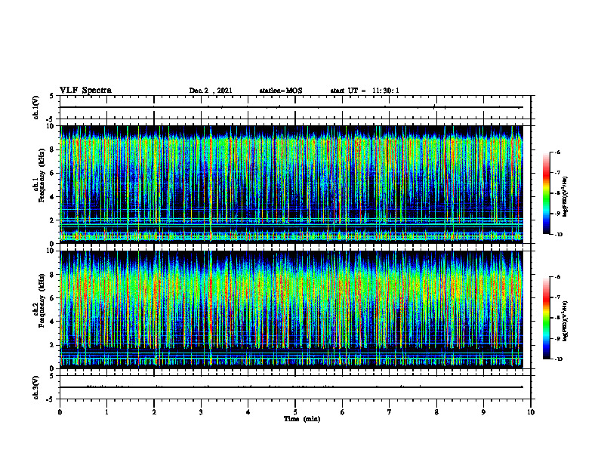Select the "ch.1(V)" waveform axis label
This screenshot has width=598, height=462.
coord(36,107)
